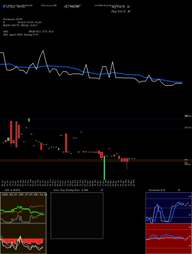Screen dimensions: 192x254
Task: Click the 22 May date label on axis
Action: [134, 183]
